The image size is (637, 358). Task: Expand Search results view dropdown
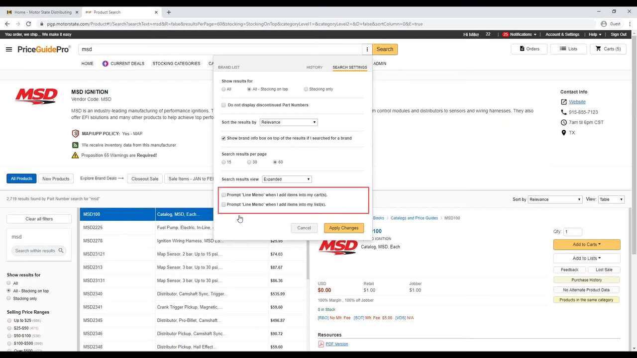pyautogui.click(x=287, y=179)
